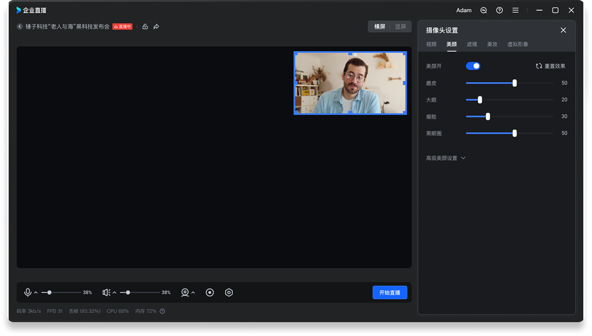Click the back arrow before stream title
Screen dimensions: 592x336
[x=20, y=27]
